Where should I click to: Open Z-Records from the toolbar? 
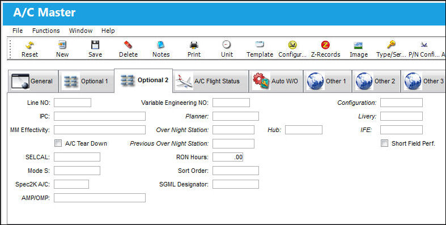[325, 49]
